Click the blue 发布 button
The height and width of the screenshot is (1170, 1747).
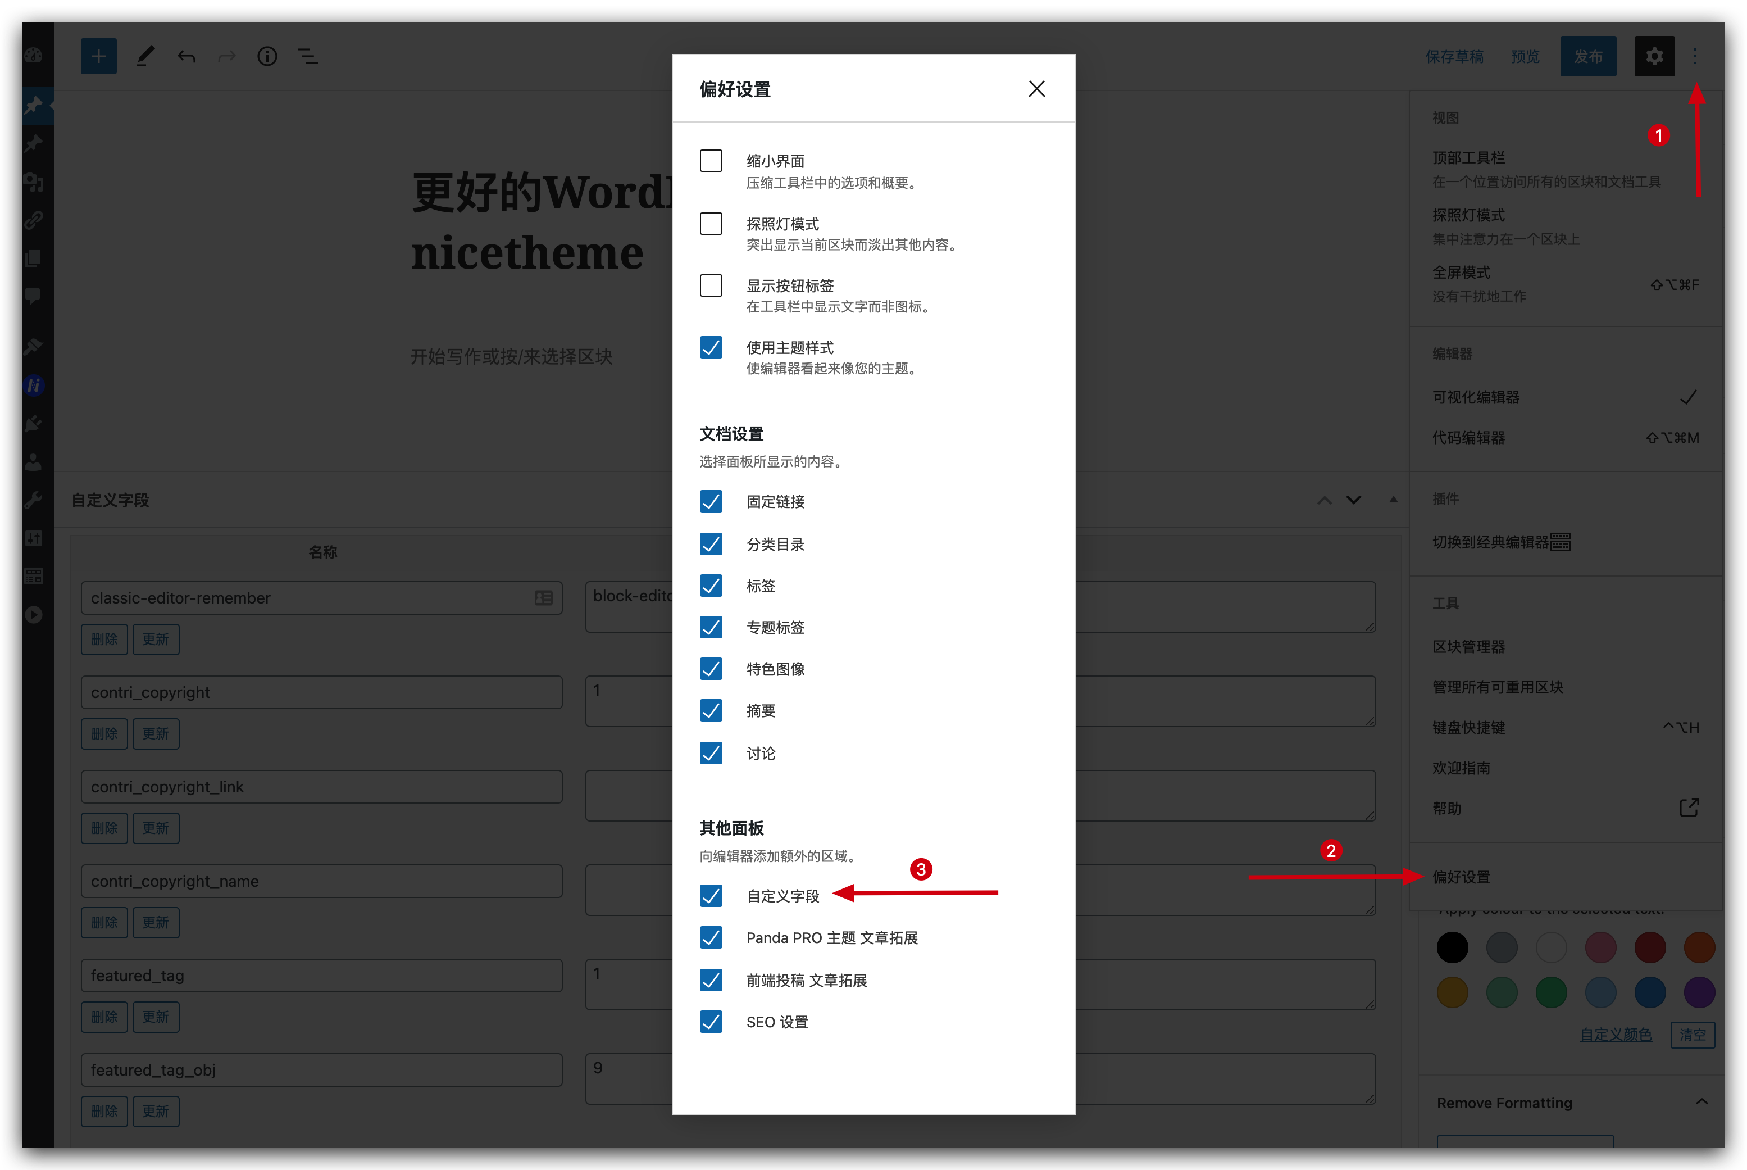(1588, 56)
